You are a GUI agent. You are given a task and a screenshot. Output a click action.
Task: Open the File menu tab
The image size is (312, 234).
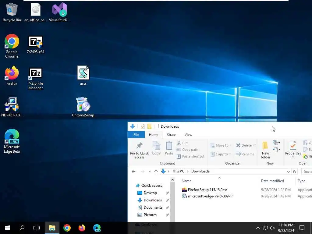tap(136, 135)
